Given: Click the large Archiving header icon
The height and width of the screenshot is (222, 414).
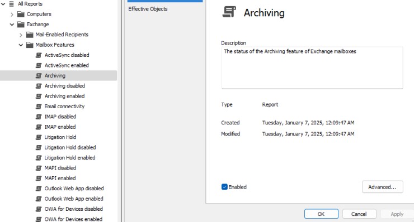Looking at the screenshot, I should click(229, 12).
